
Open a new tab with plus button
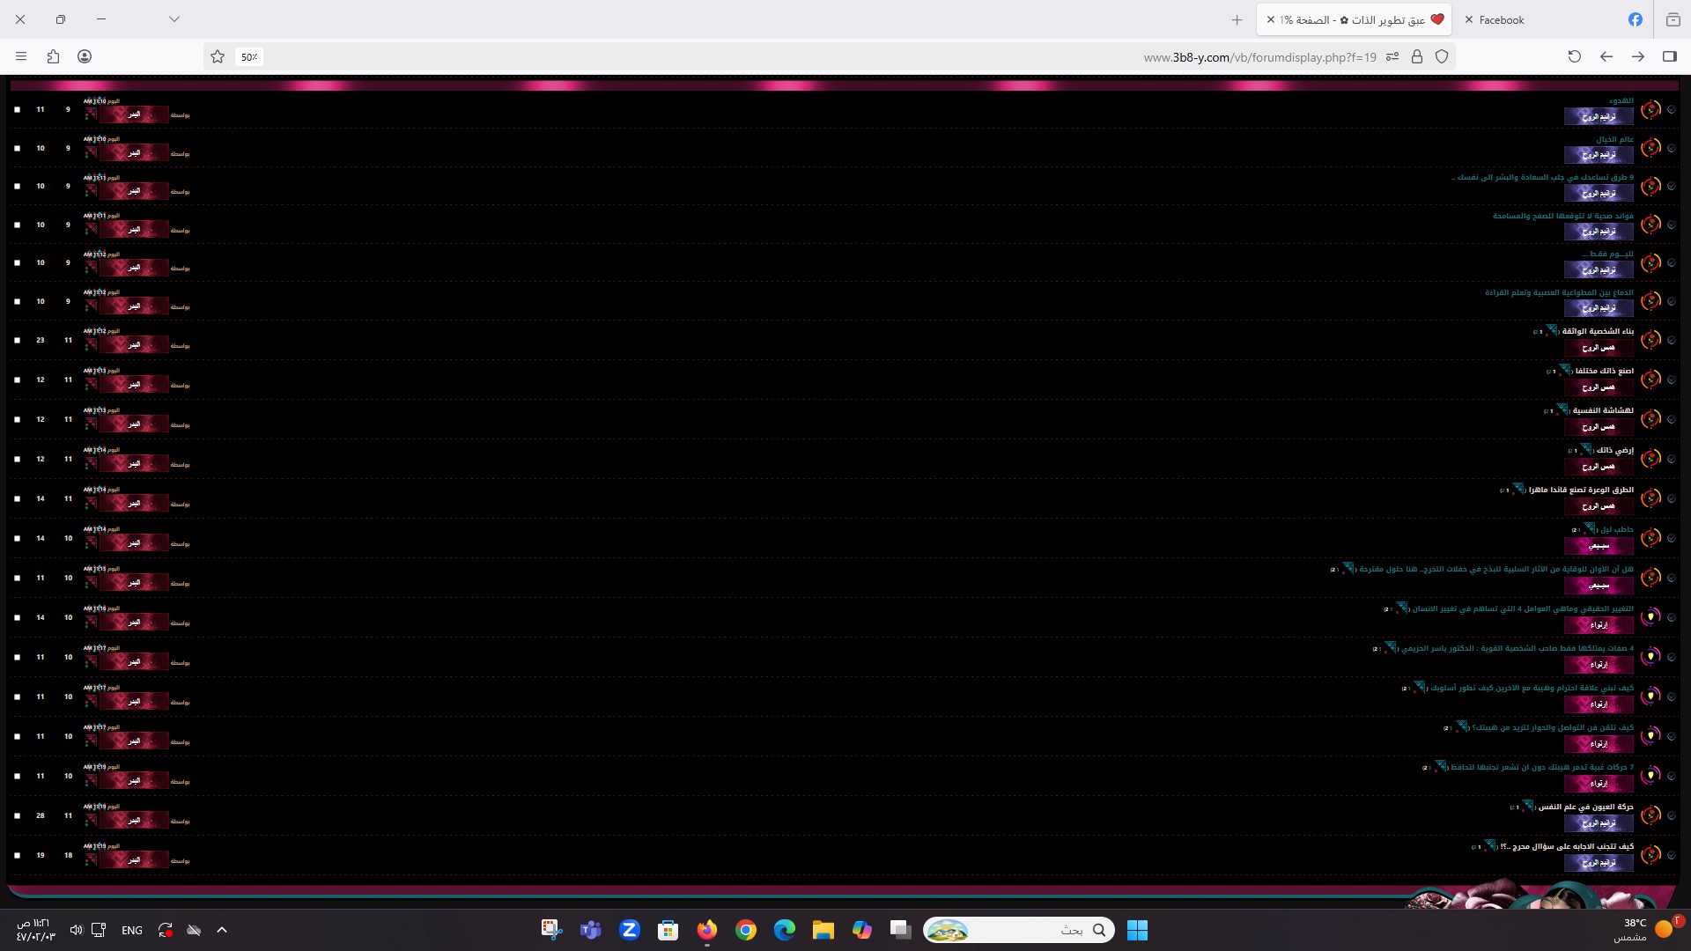pyautogui.click(x=1237, y=19)
